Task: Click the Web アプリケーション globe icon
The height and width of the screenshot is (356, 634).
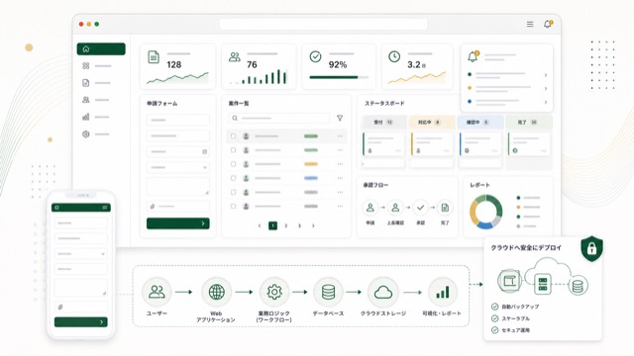Action: coord(216,292)
